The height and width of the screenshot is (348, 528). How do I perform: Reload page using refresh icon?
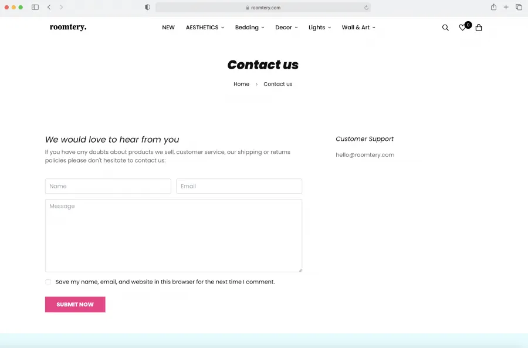[x=366, y=8]
